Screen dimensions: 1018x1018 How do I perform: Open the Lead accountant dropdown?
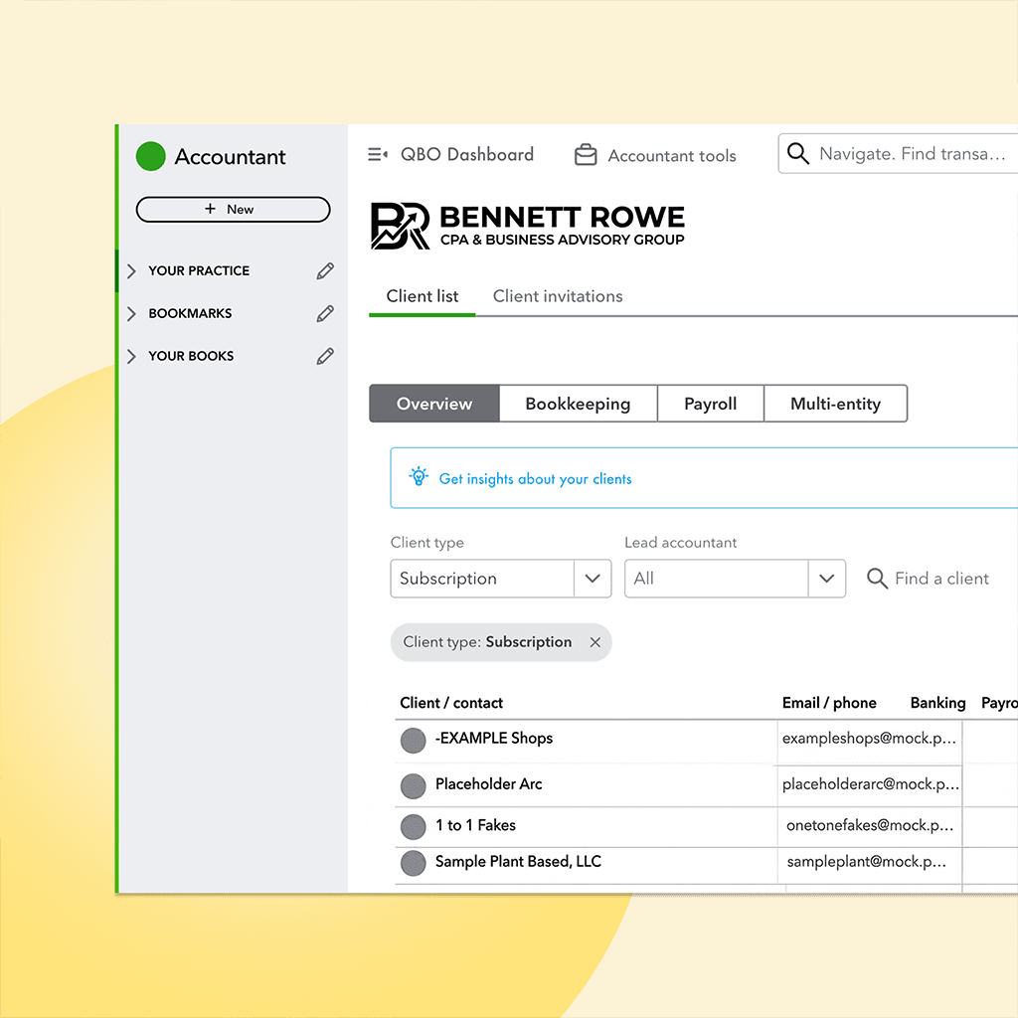828,579
